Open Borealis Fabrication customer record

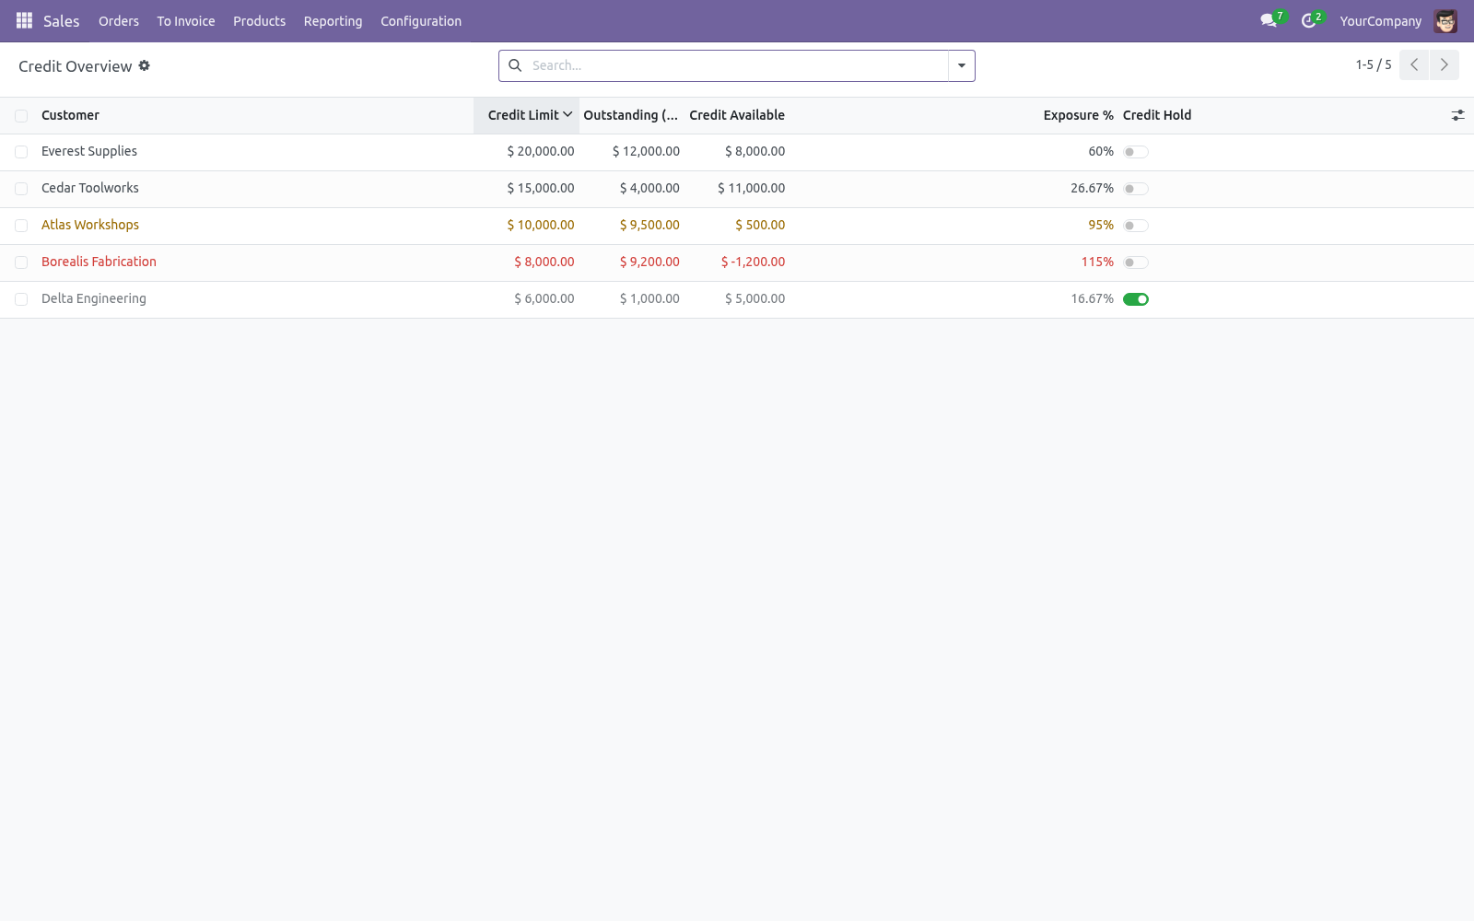pyautogui.click(x=99, y=262)
